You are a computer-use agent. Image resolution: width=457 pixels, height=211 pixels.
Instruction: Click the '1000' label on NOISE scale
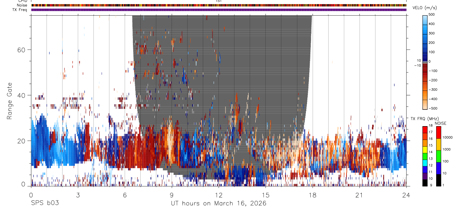447,149
